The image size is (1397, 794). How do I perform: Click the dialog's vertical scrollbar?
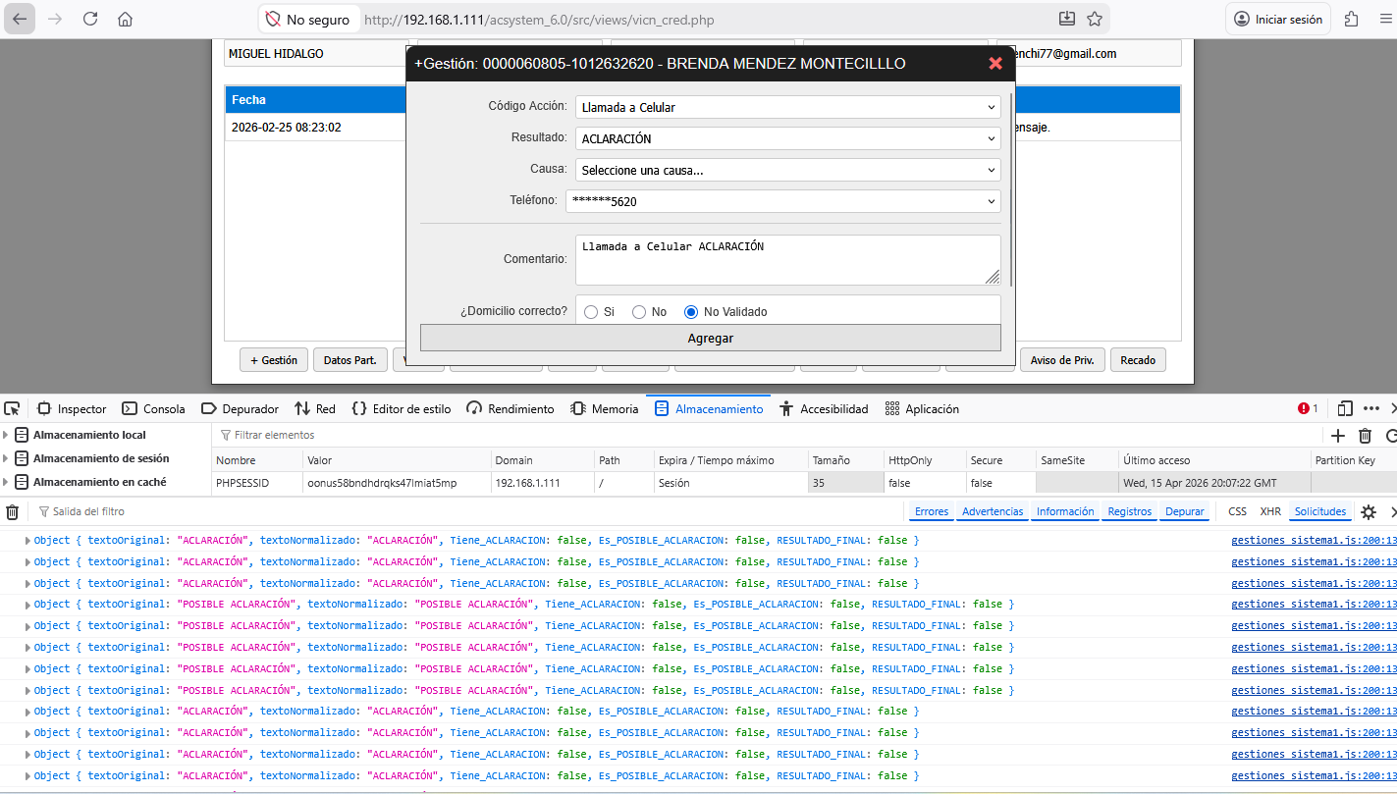coord(1011,191)
